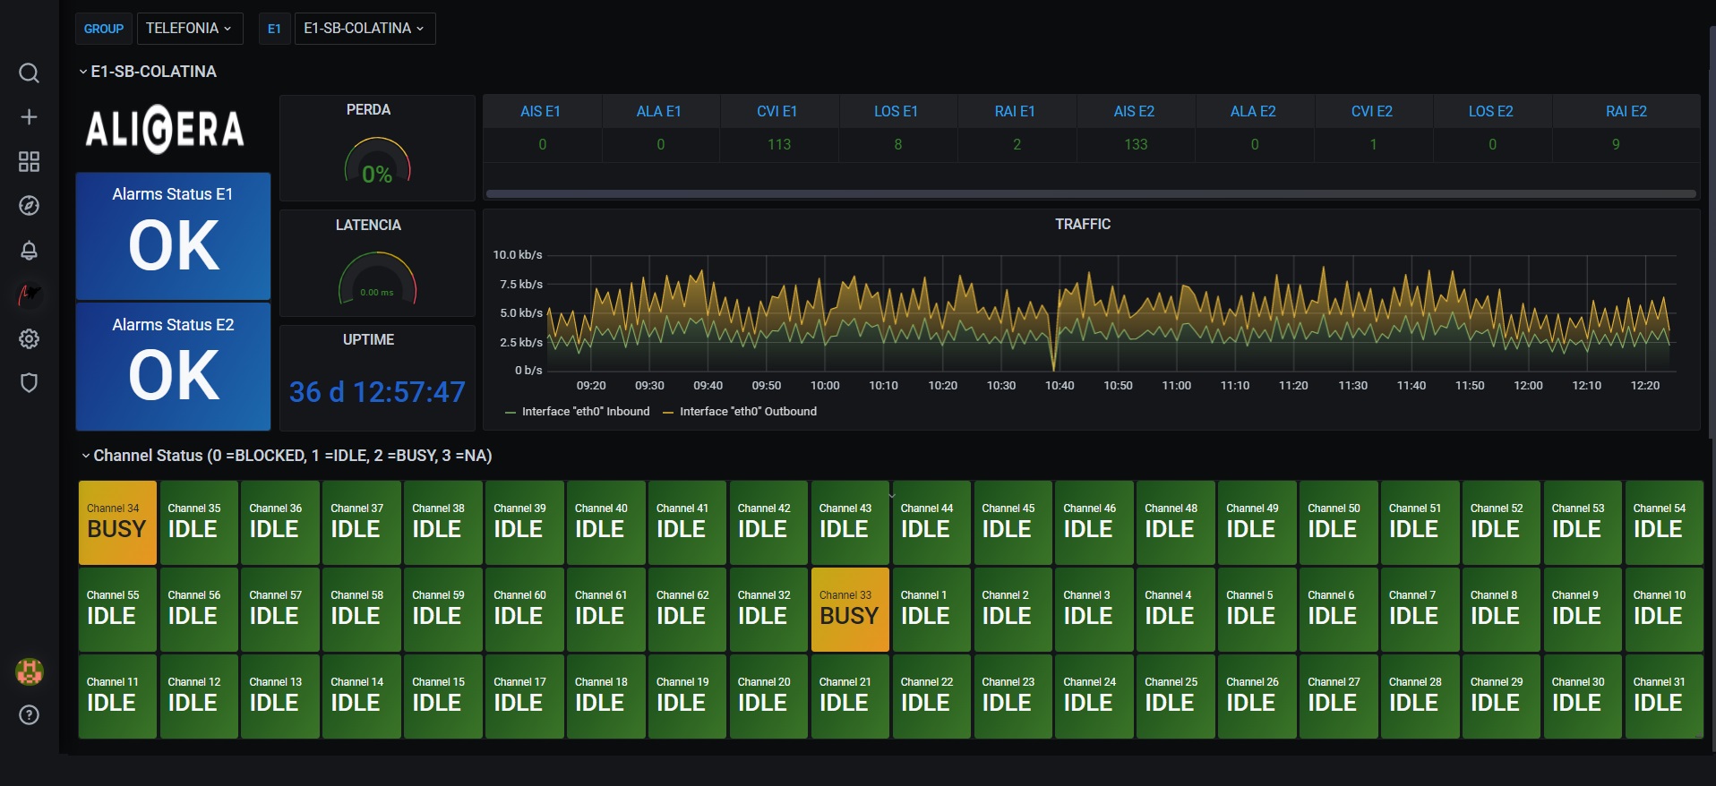The image size is (1716, 786).
Task: Open the search icon in sidebar
Action: (x=29, y=73)
